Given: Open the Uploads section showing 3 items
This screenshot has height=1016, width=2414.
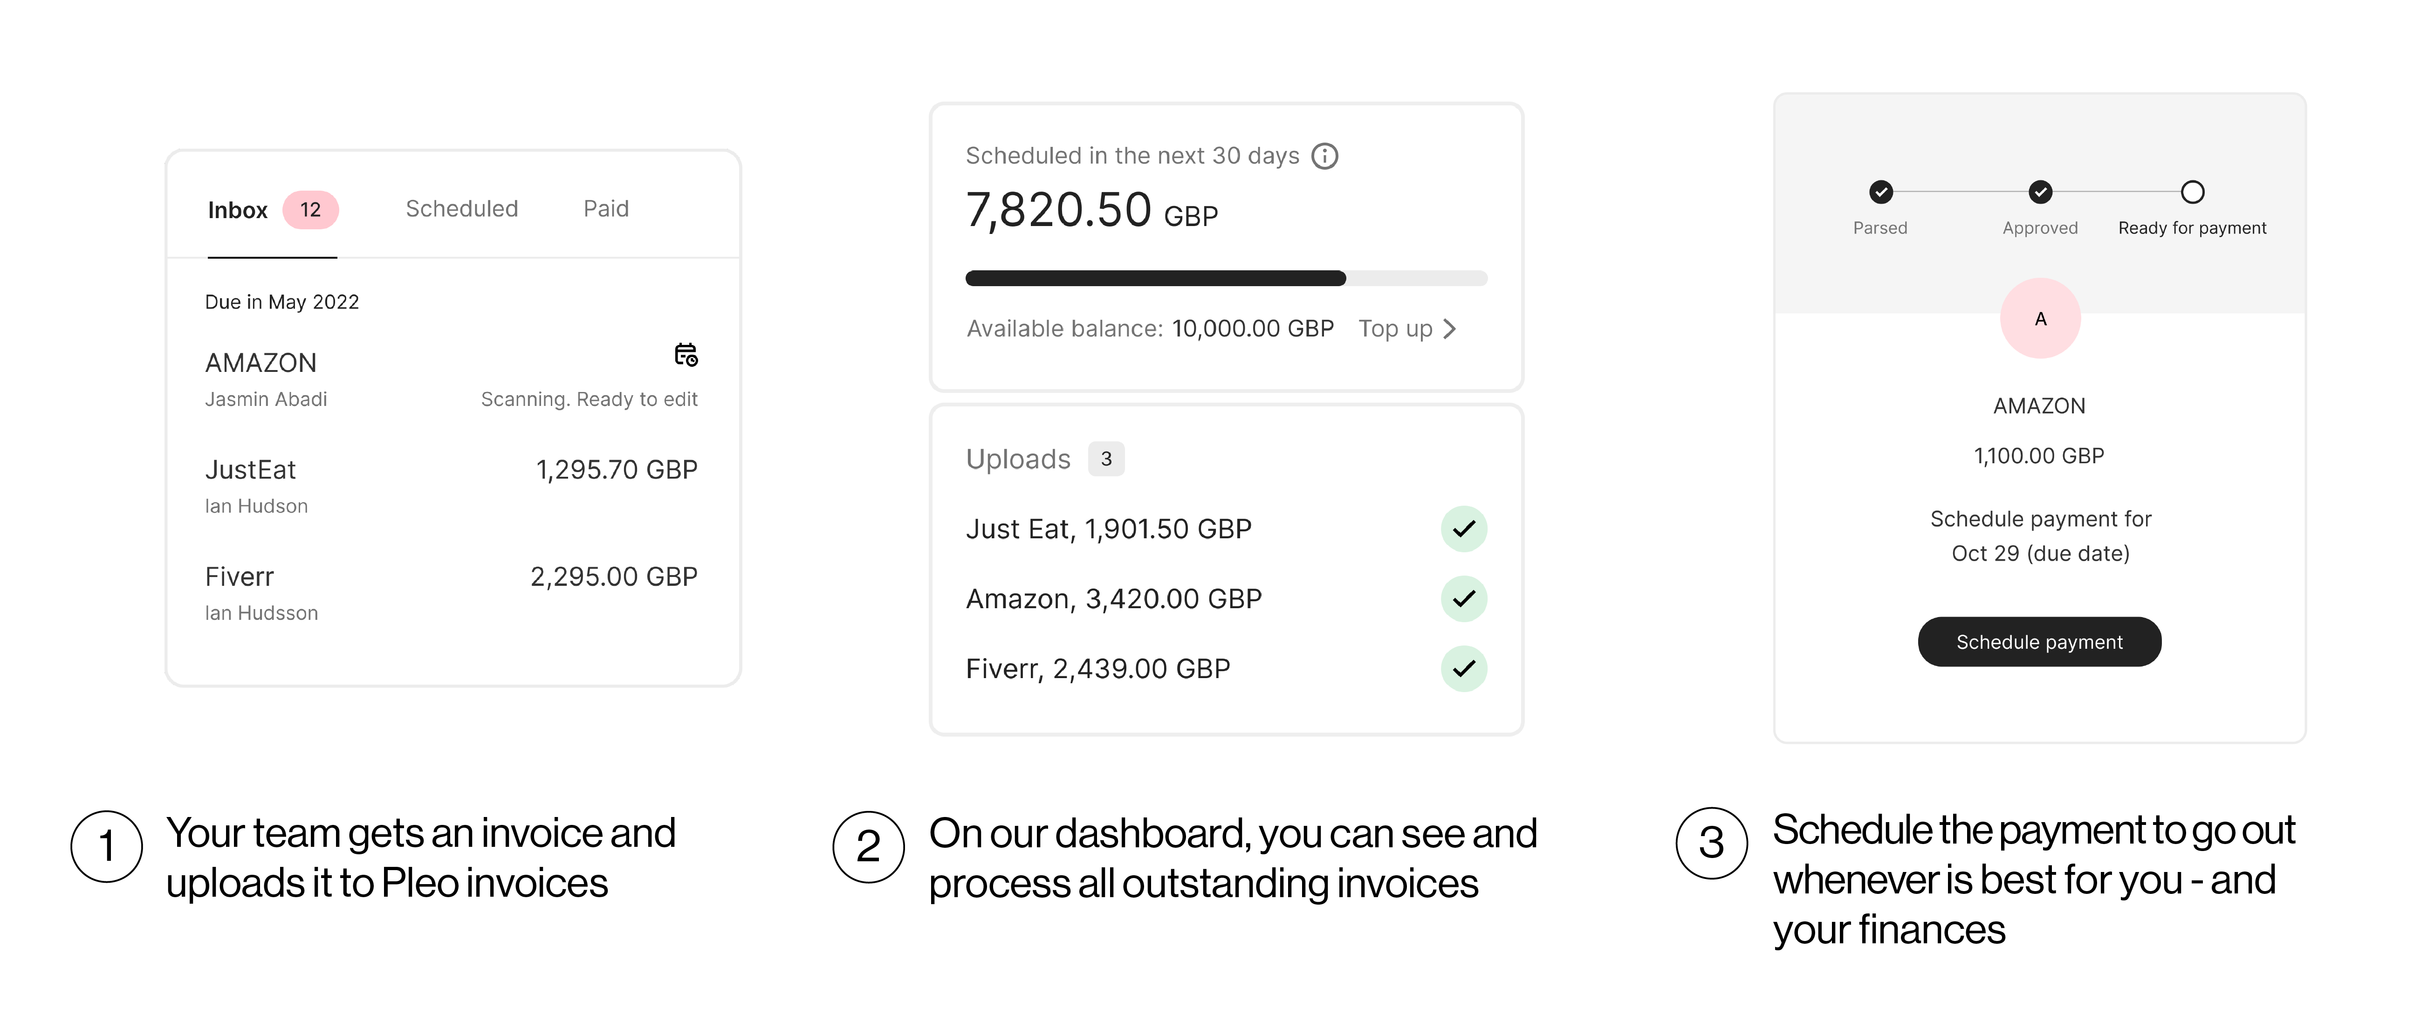Looking at the screenshot, I should point(1020,459).
